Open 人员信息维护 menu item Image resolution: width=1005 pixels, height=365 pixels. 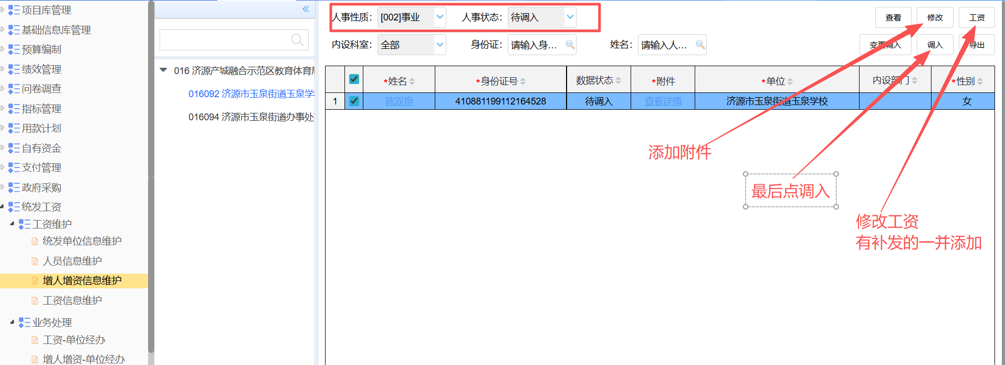pyautogui.click(x=72, y=261)
